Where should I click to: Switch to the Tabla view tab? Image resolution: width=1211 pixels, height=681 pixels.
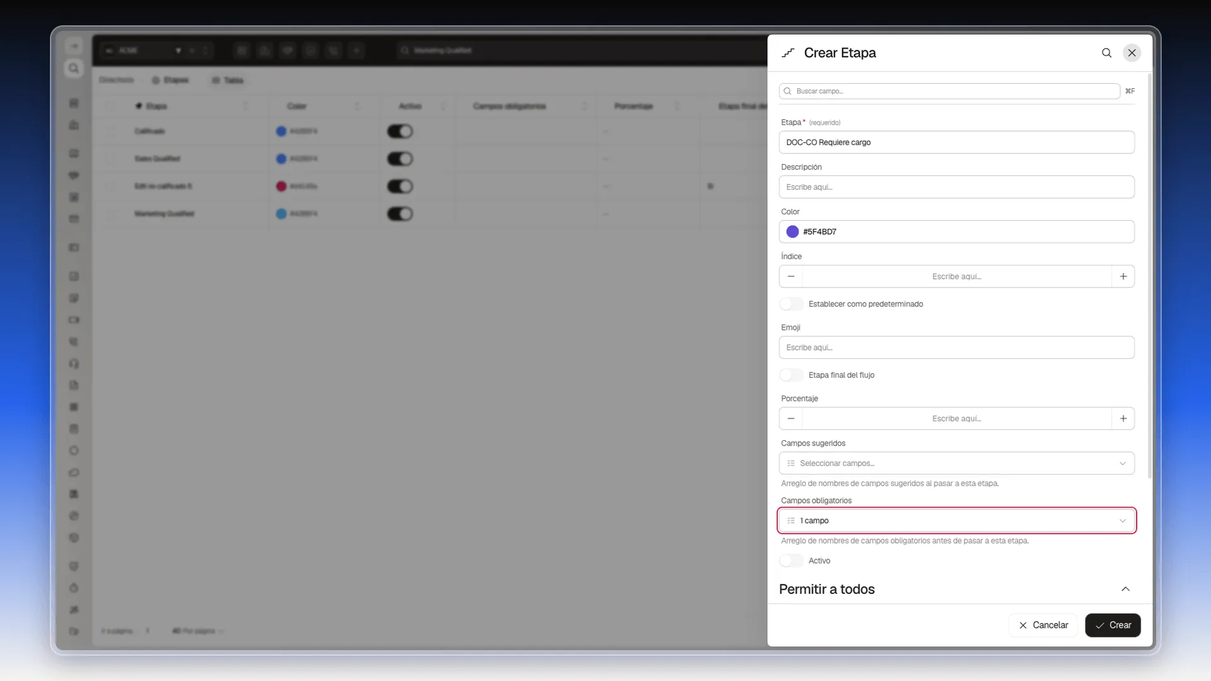pos(228,80)
